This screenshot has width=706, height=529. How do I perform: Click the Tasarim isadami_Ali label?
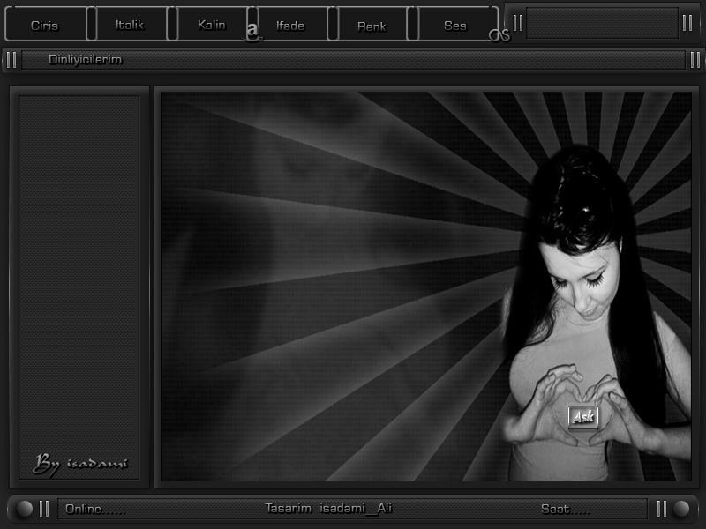328,509
